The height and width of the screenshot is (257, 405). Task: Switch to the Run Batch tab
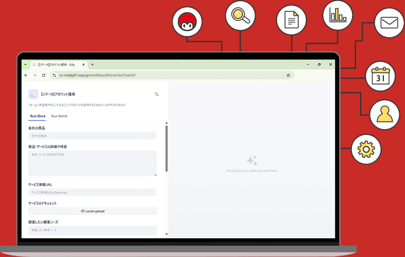[59, 116]
